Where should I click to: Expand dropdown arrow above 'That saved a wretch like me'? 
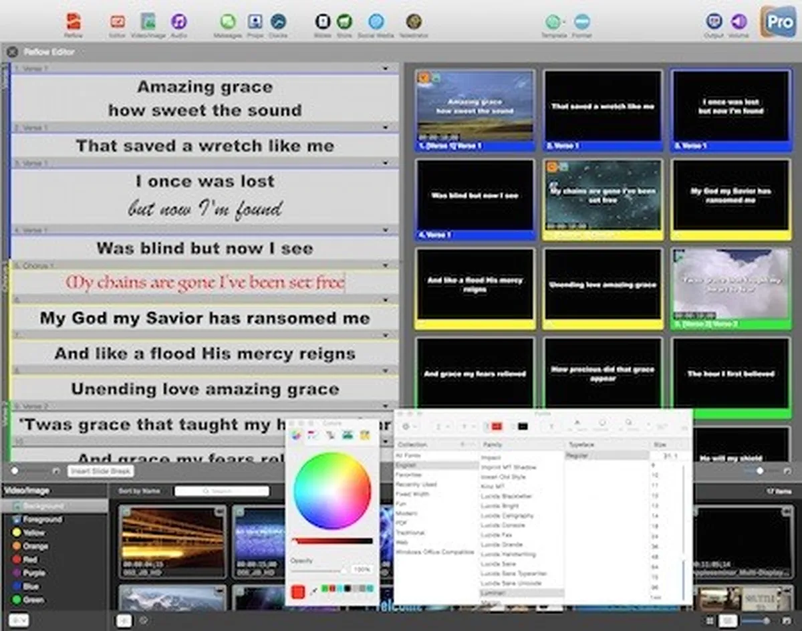pyautogui.click(x=386, y=127)
